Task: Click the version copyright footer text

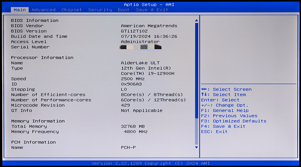Action: click(x=150, y=164)
